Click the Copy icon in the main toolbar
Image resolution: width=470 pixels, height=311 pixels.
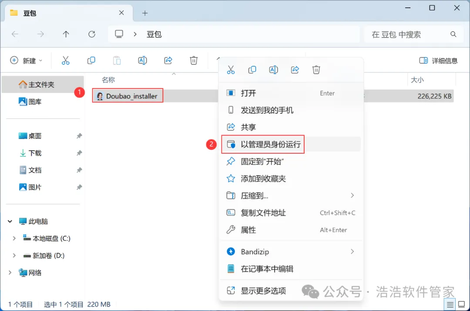[91, 61]
